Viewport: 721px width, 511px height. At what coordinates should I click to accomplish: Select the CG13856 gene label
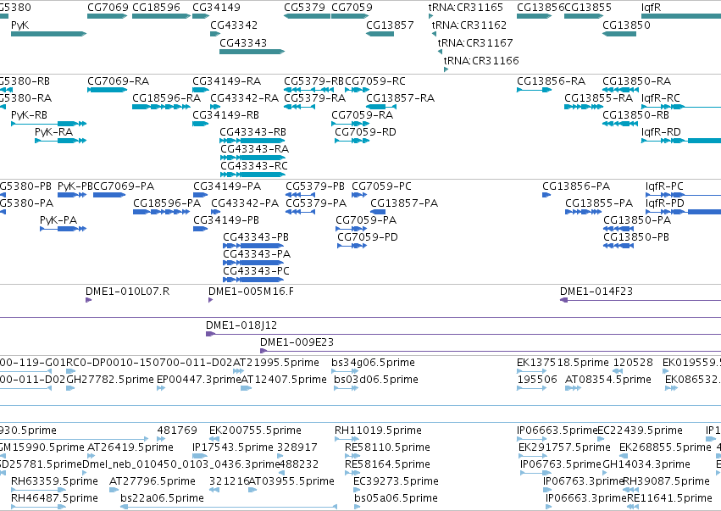[x=541, y=8]
